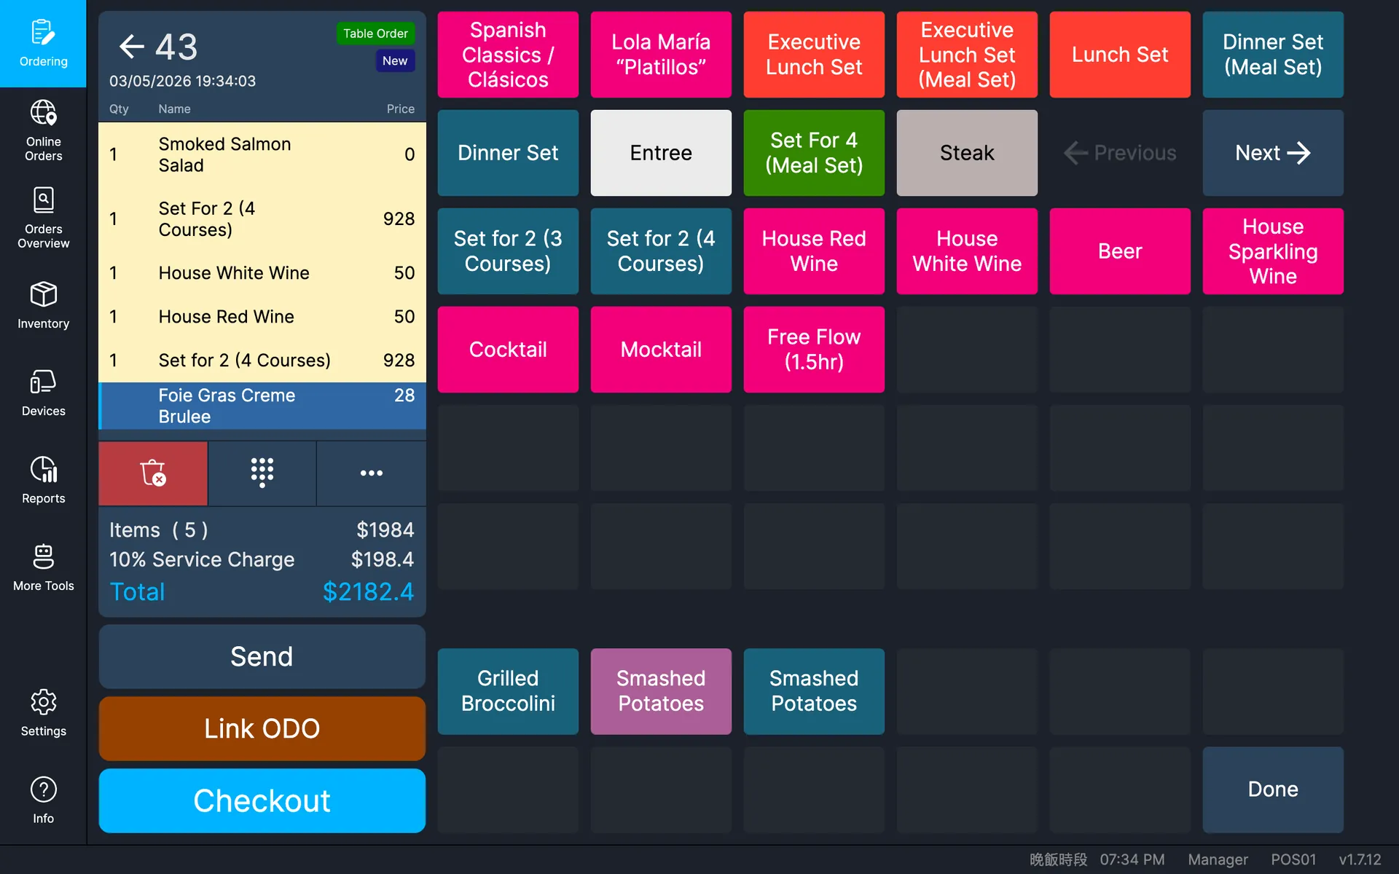Screen dimensions: 1399x874
Task: Open Orders Overview in sidebar
Action: [x=43, y=218]
